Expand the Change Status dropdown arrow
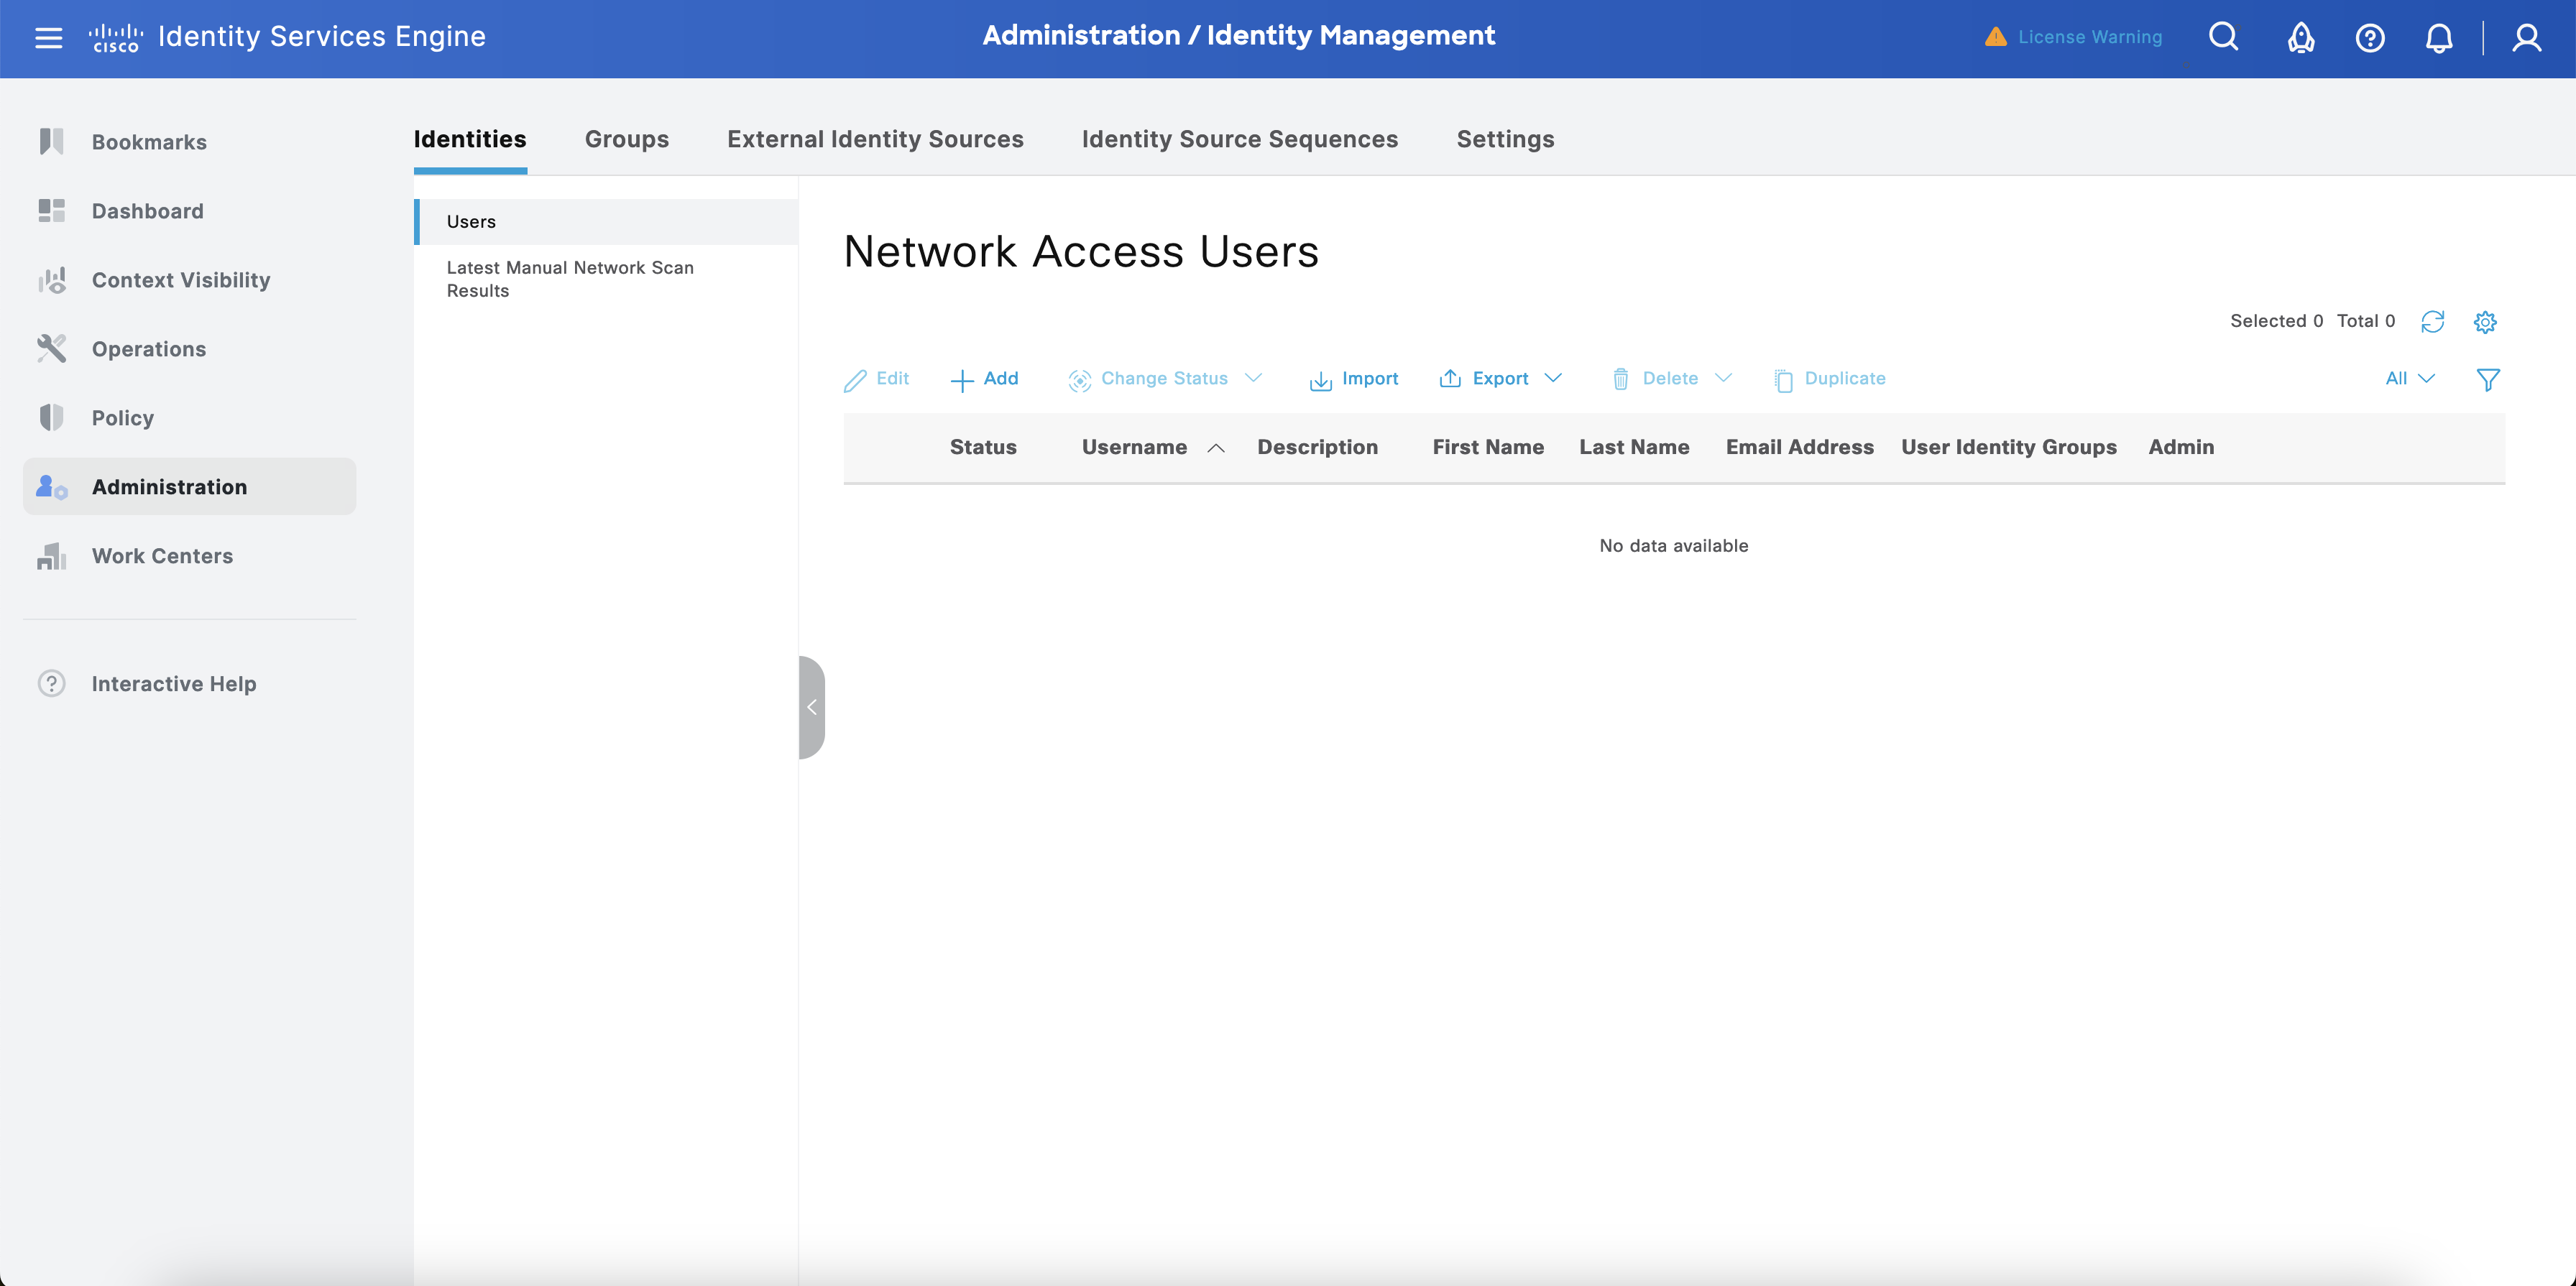The width and height of the screenshot is (2576, 1286). [1253, 378]
